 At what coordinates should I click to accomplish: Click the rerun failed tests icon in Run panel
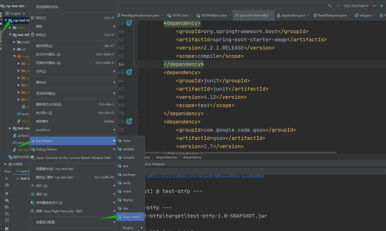click(7, 185)
